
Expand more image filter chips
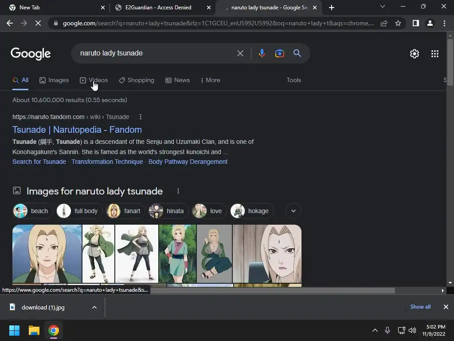pyautogui.click(x=294, y=211)
